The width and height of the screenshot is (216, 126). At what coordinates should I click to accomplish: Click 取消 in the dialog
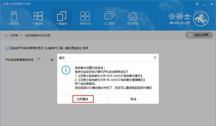(133, 99)
